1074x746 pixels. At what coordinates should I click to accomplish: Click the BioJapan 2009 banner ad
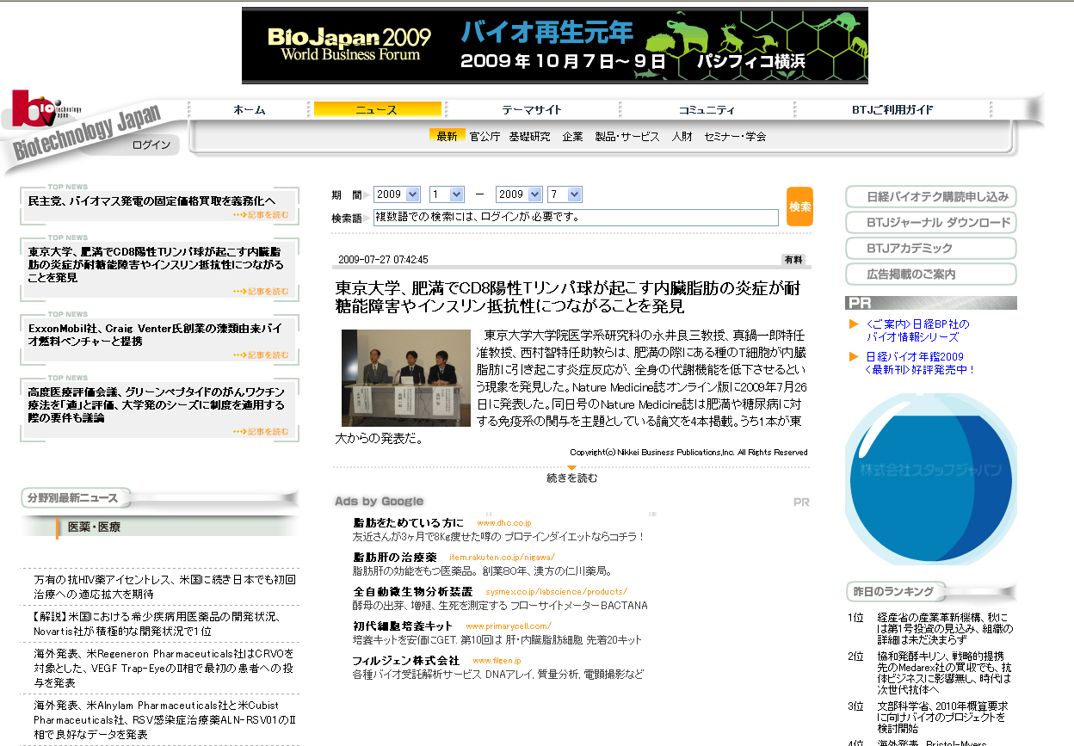click(x=554, y=46)
